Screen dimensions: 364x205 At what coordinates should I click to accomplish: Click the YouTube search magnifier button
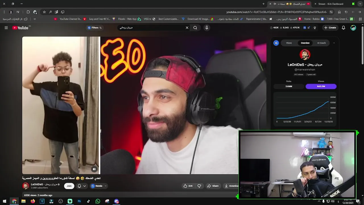(x=195, y=28)
